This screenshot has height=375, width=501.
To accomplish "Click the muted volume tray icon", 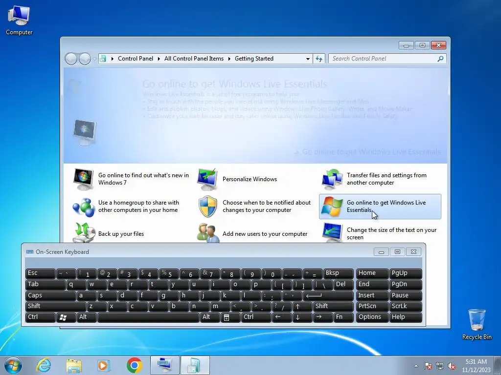I will pyautogui.click(x=452, y=366).
